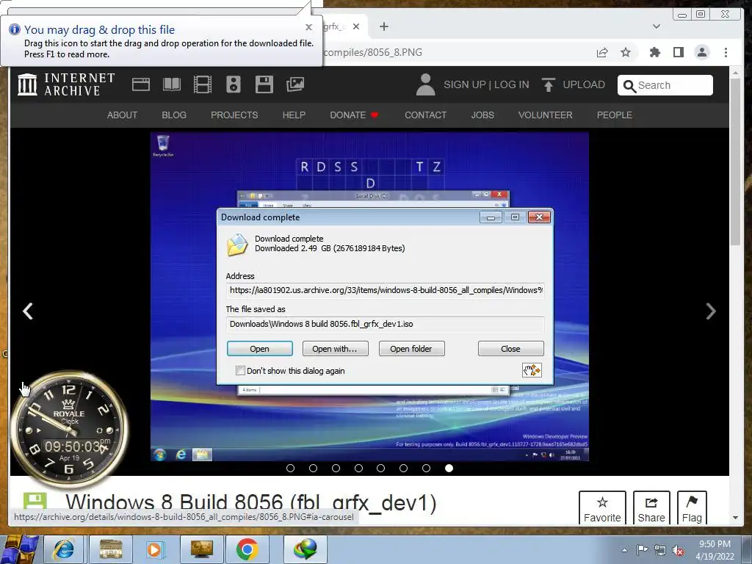Show the previous carousel image

coord(28,311)
